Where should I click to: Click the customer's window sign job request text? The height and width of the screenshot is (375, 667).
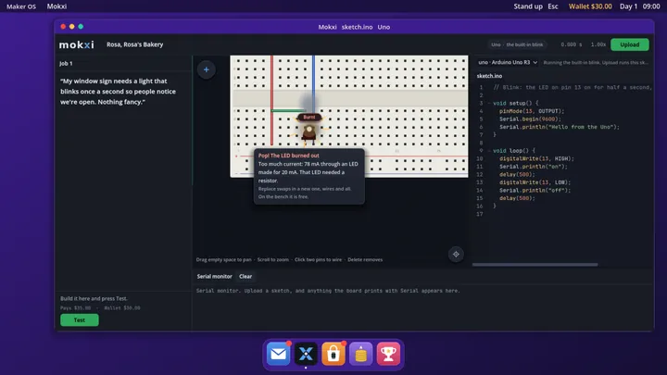point(118,92)
